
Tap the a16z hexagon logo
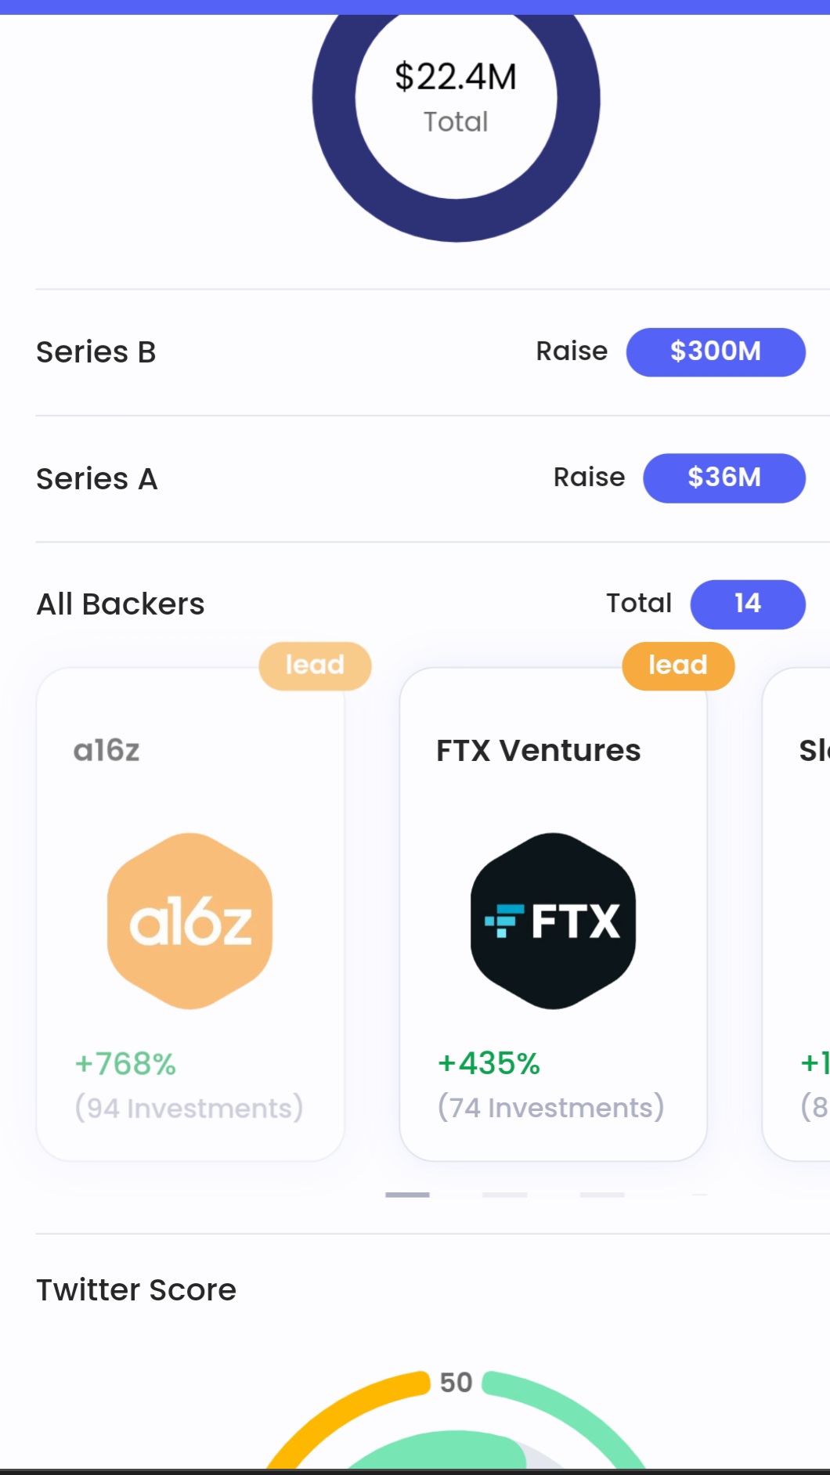coord(190,921)
